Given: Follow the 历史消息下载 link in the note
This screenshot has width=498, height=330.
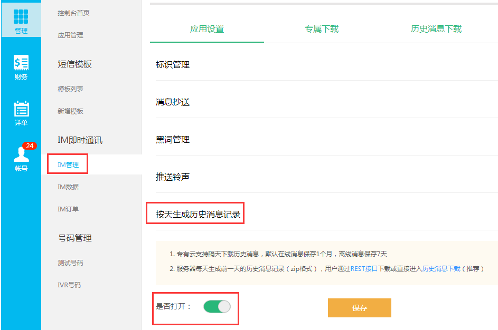Looking at the screenshot, I should click(x=441, y=269).
